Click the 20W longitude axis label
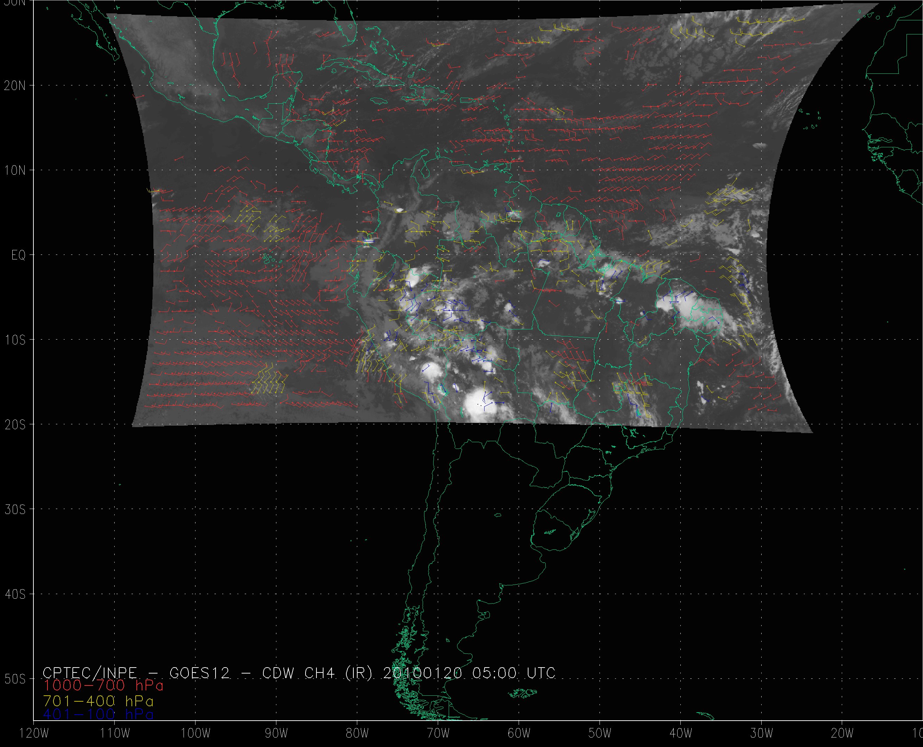 point(842,734)
